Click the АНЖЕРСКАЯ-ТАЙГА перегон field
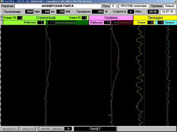The width and height of the screenshot is (177, 132). point(58,6)
